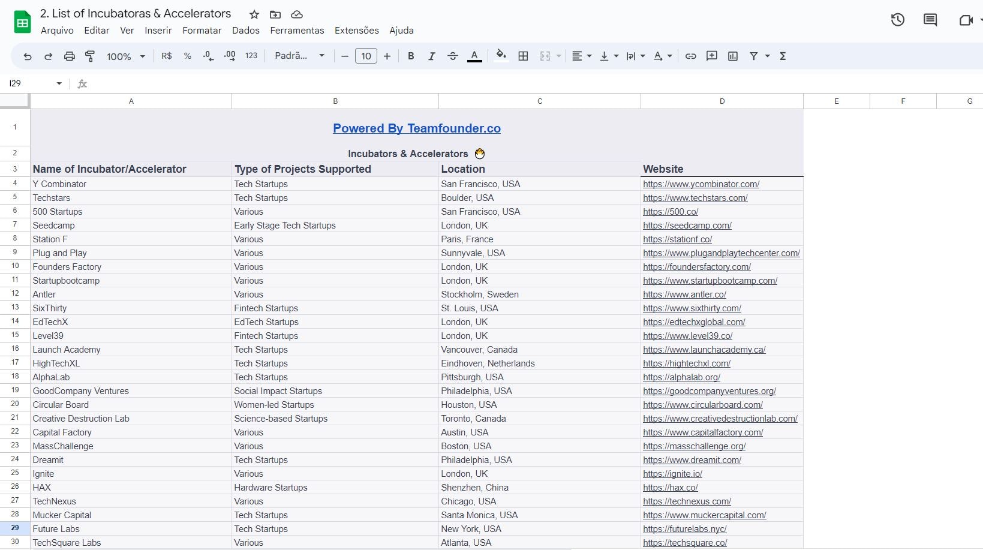Open the seedcamp.com website link
Viewport: 983px width, 550px height.
pos(687,226)
